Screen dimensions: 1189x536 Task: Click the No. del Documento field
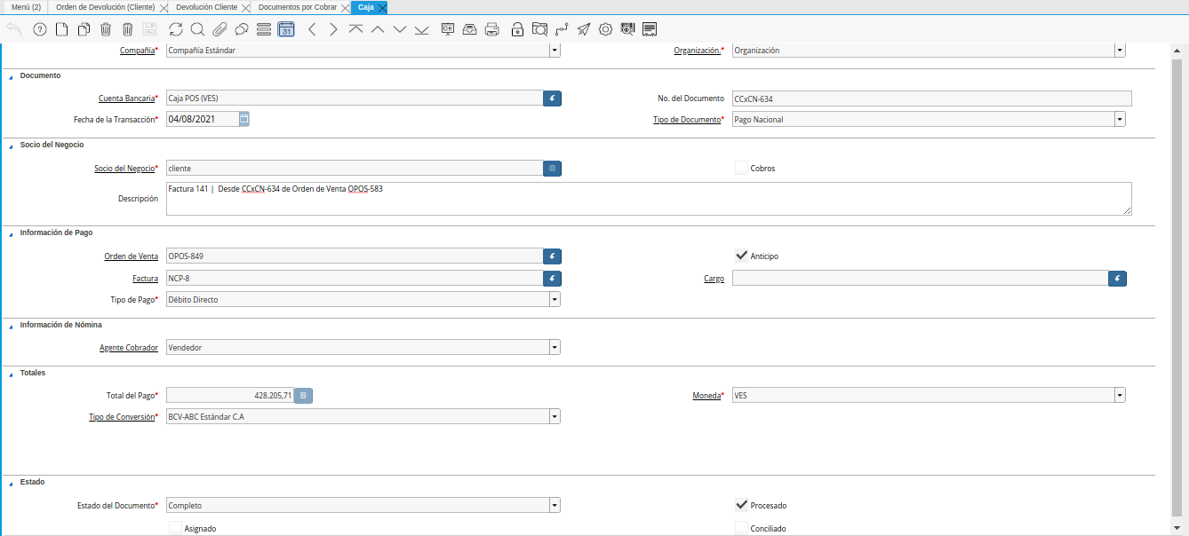click(x=931, y=99)
